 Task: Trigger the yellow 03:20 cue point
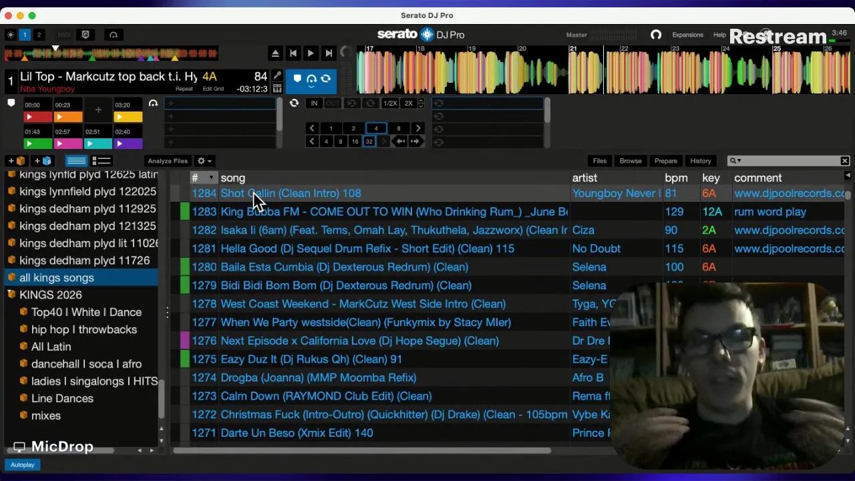pos(128,117)
